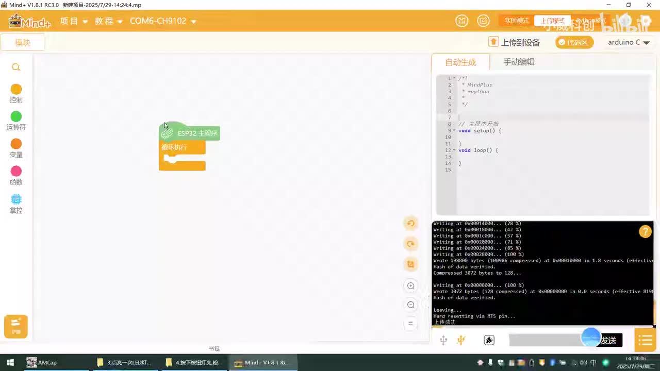Screen dimensions: 660x371
Task: Open the orange list menu button
Action: pyautogui.click(x=645, y=340)
